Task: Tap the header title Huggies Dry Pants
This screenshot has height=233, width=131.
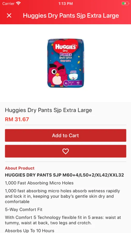Action: click(71, 16)
